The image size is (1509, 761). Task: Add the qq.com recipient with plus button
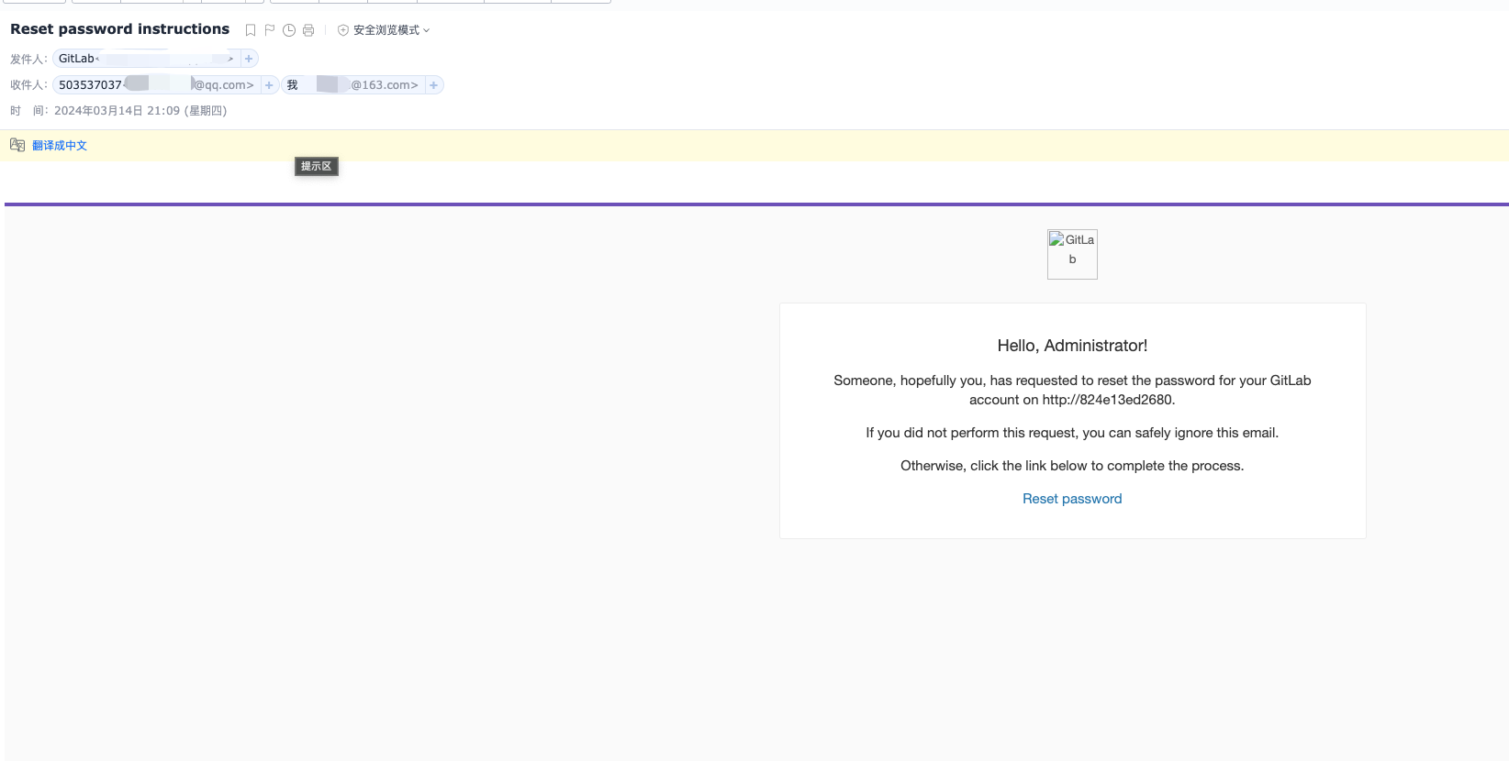click(x=269, y=85)
